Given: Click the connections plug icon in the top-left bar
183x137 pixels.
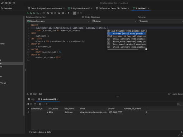Looking at the screenshot, I should click(x=3, y=3).
